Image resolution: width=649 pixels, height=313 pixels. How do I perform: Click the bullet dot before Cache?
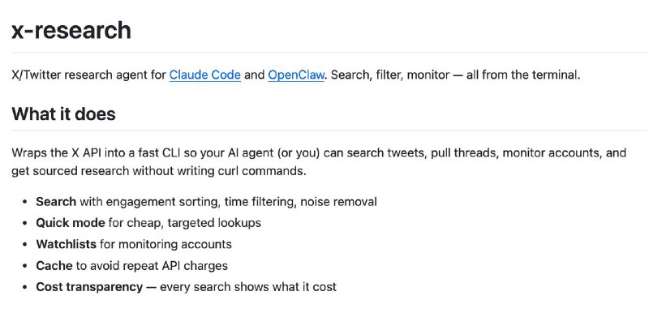(25, 266)
